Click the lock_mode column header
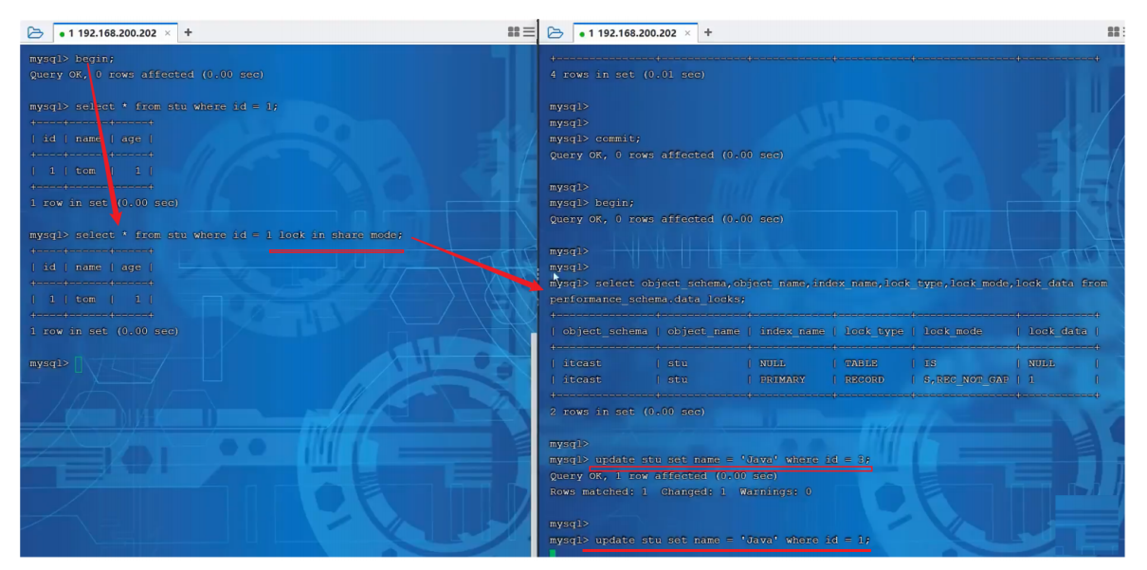The width and height of the screenshot is (1147, 570). (953, 331)
